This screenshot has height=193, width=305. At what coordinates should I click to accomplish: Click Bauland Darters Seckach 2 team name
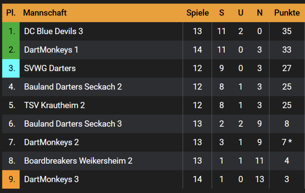pyautogui.click(x=73, y=87)
